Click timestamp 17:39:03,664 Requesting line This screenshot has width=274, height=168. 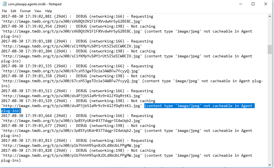(x=77, y=116)
